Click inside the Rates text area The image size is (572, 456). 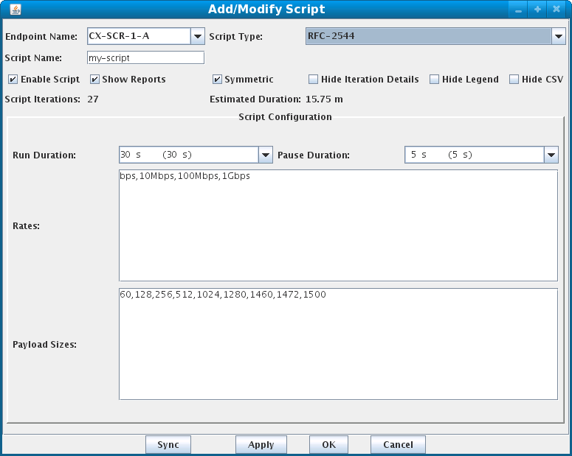click(338, 225)
